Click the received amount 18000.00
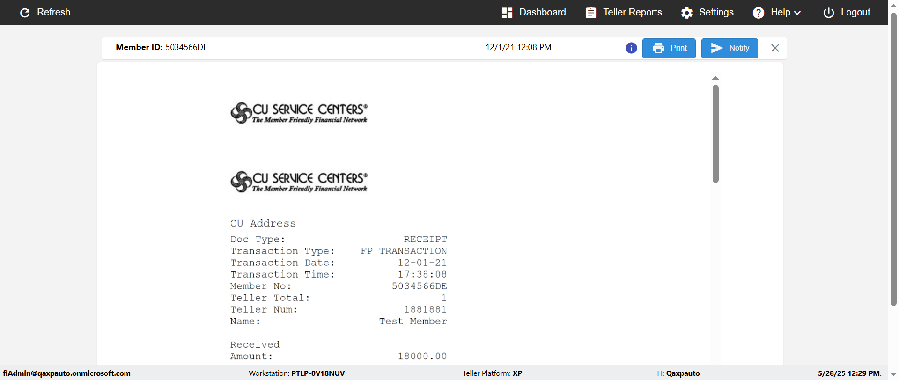The width and height of the screenshot is (899, 380). (x=422, y=356)
